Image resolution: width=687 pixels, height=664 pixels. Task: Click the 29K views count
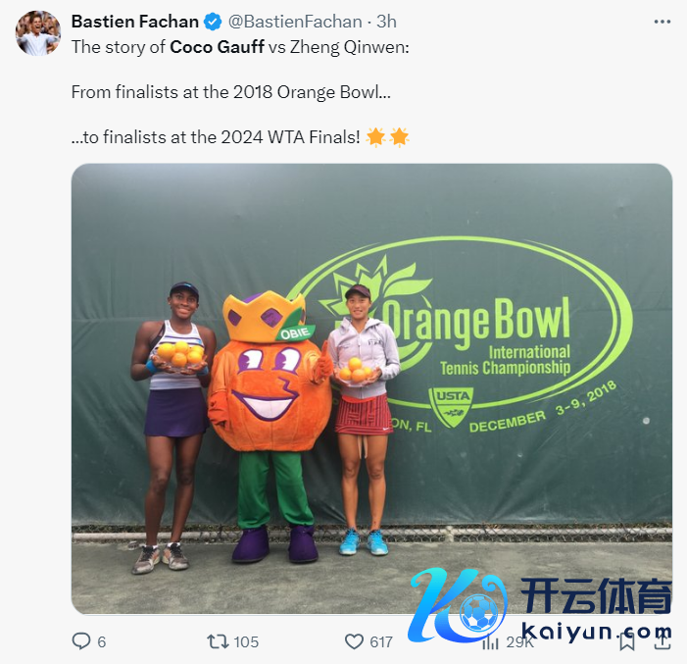click(x=520, y=642)
